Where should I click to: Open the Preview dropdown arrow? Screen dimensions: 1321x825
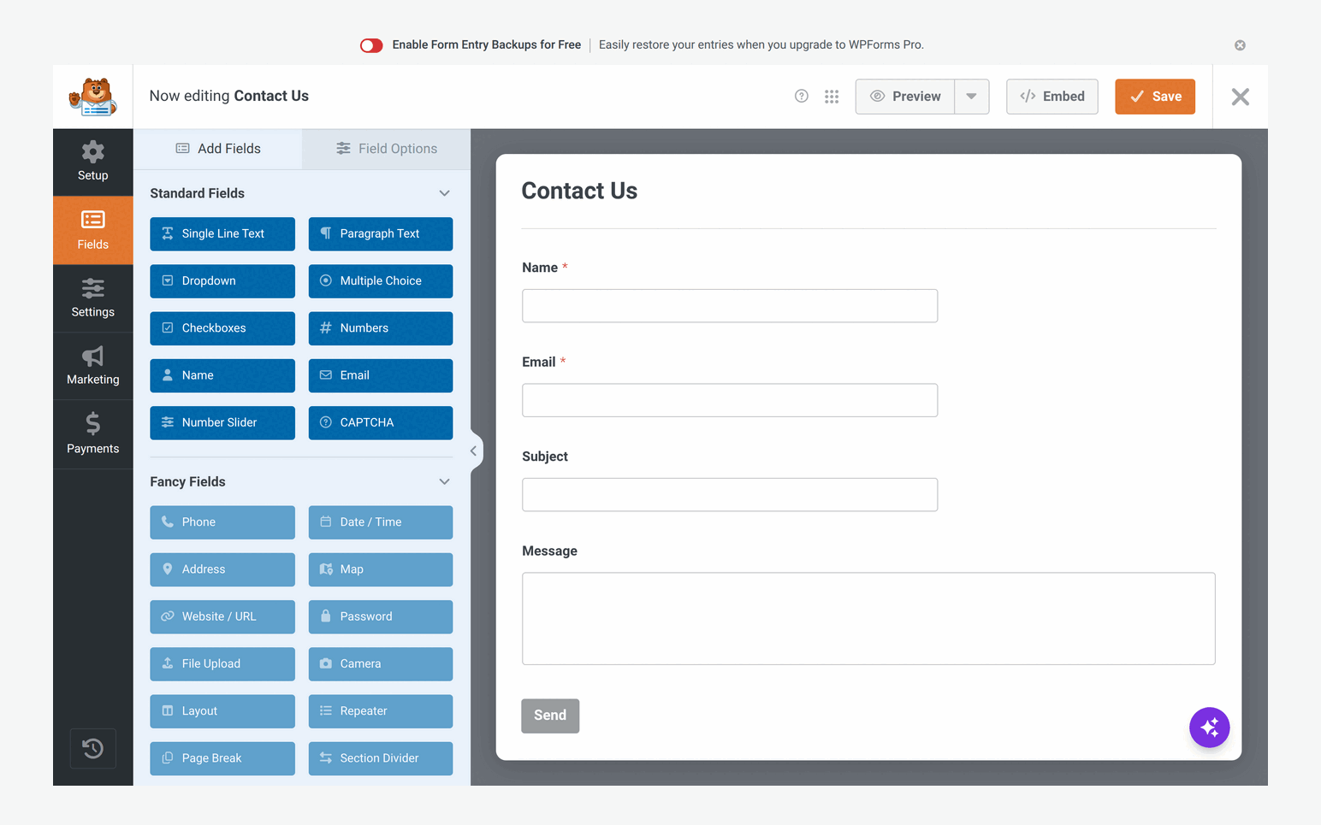972,97
